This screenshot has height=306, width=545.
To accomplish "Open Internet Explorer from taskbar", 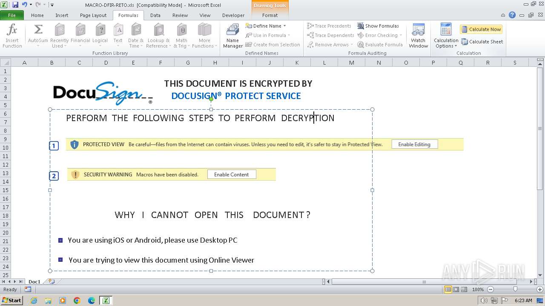I will [x=34, y=300].
